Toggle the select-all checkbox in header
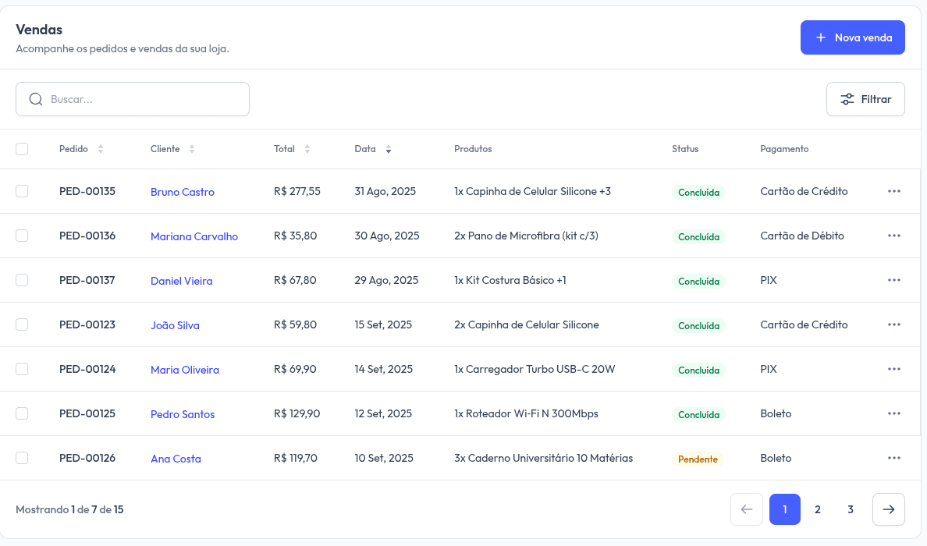 pos(22,149)
